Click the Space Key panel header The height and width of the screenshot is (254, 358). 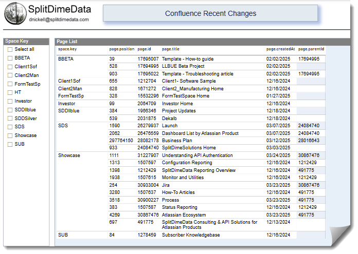coord(26,41)
